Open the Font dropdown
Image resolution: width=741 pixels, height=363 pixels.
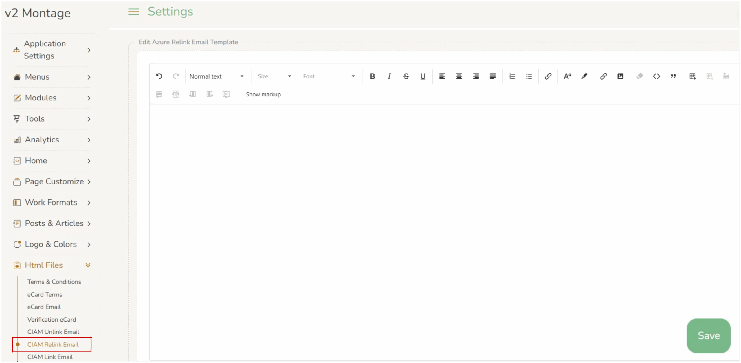pyautogui.click(x=329, y=76)
